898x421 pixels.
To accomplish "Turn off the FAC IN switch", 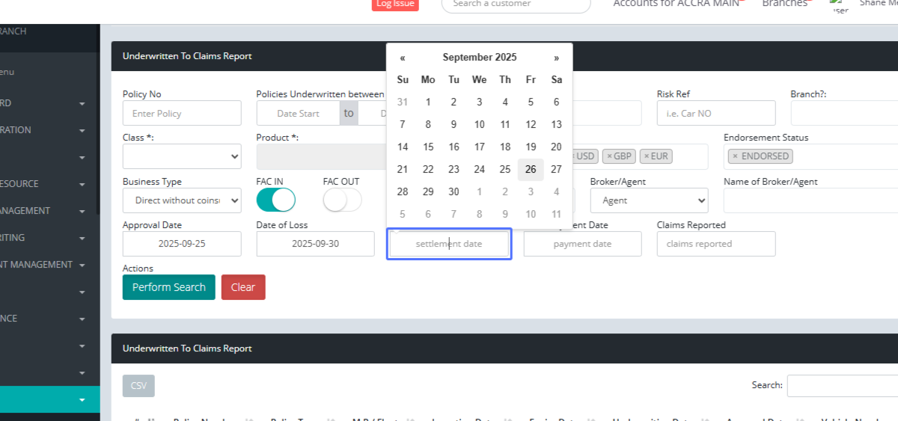I will [275, 200].
